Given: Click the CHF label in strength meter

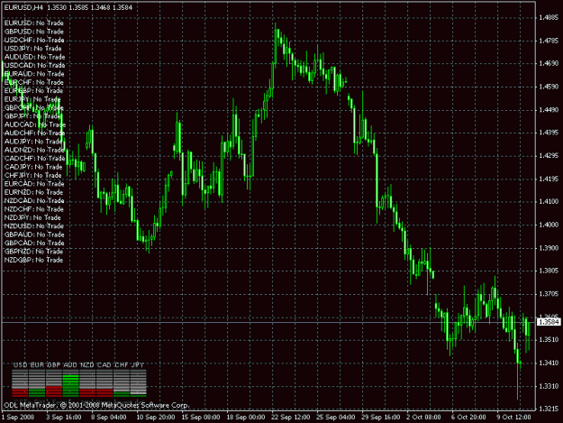Looking at the screenshot, I should tap(122, 364).
